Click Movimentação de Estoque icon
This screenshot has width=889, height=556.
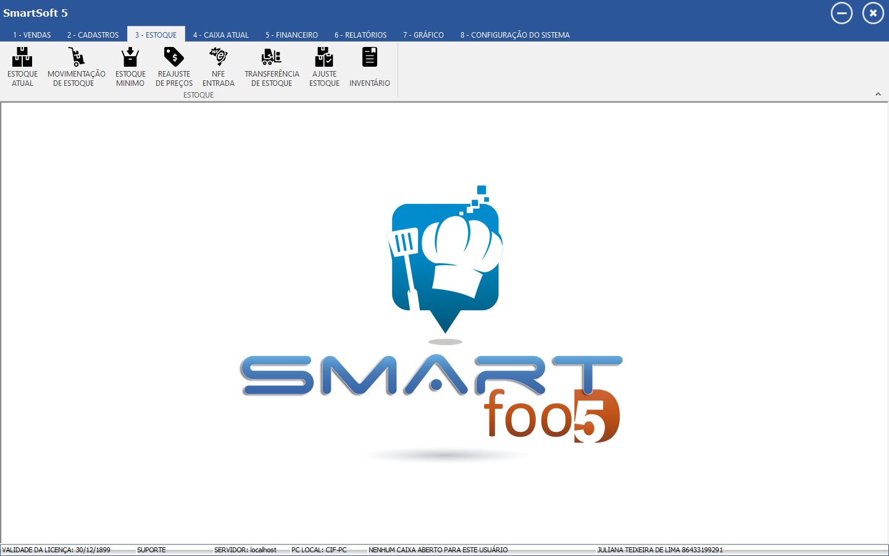(76, 57)
